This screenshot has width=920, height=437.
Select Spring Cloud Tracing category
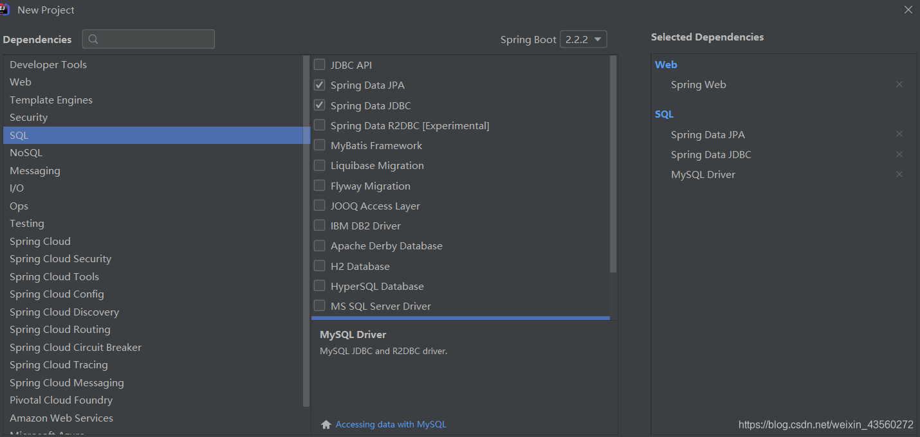click(153, 365)
